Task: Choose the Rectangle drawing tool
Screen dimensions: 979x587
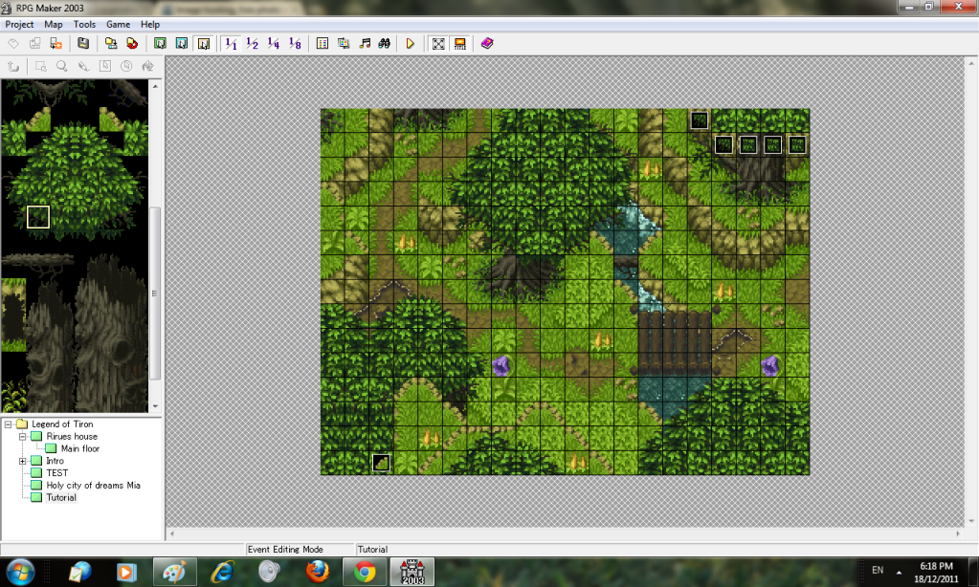Action: [105, 66]
